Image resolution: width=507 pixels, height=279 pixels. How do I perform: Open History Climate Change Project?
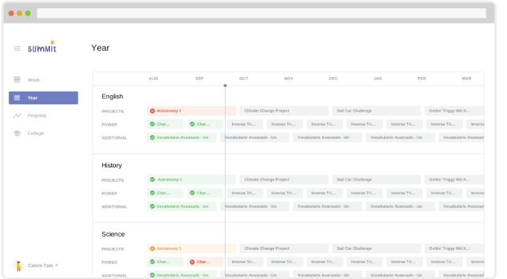(284, 180)
